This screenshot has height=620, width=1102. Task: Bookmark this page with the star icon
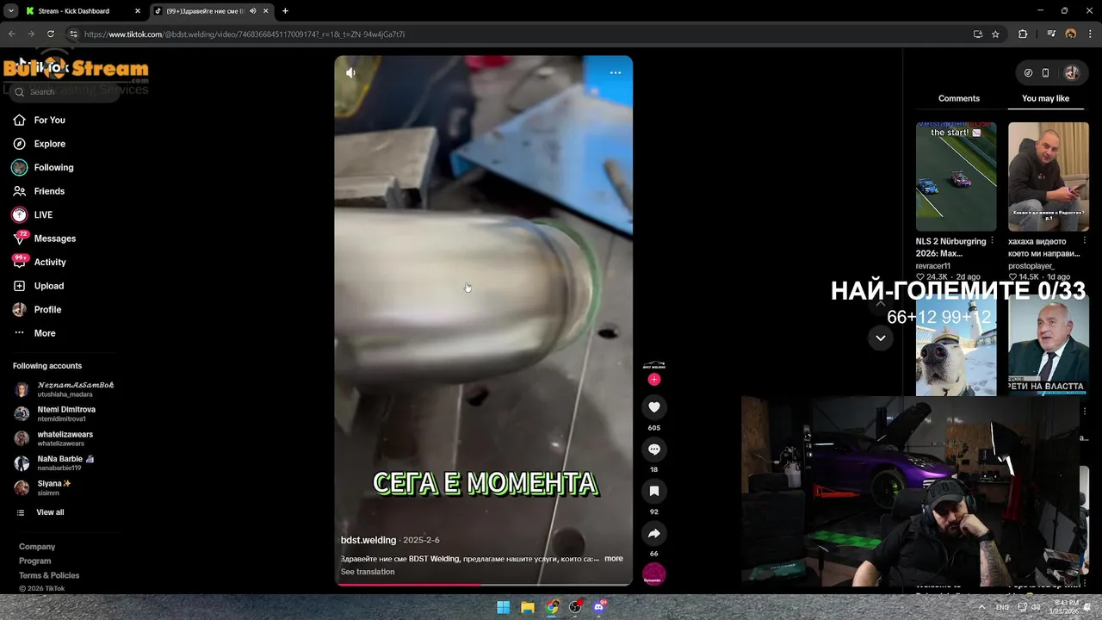click(x=995, y=34)
